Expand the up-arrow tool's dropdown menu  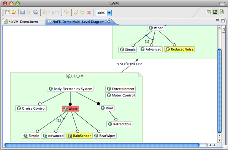(x=58, y=12)
